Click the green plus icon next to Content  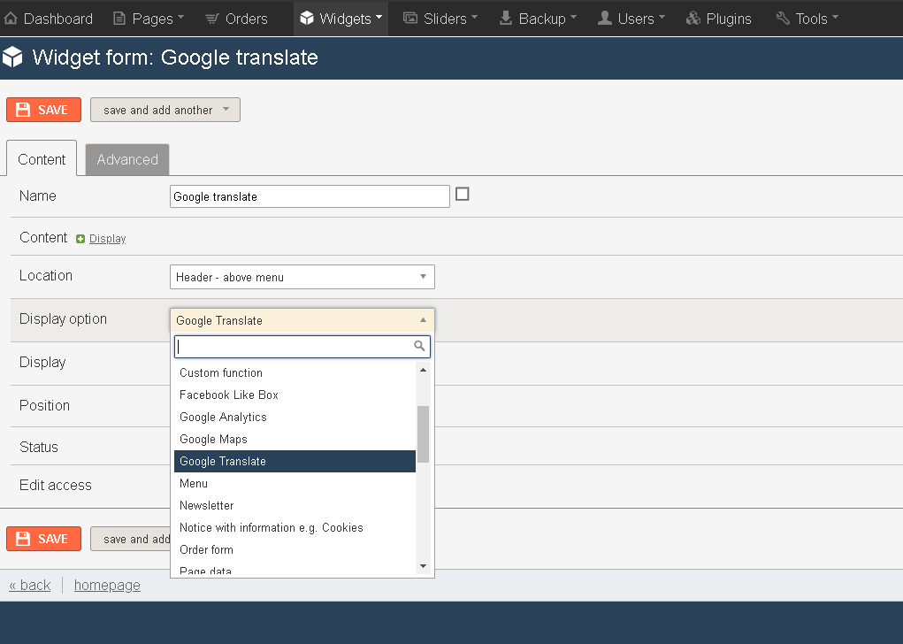click(80, 239)
